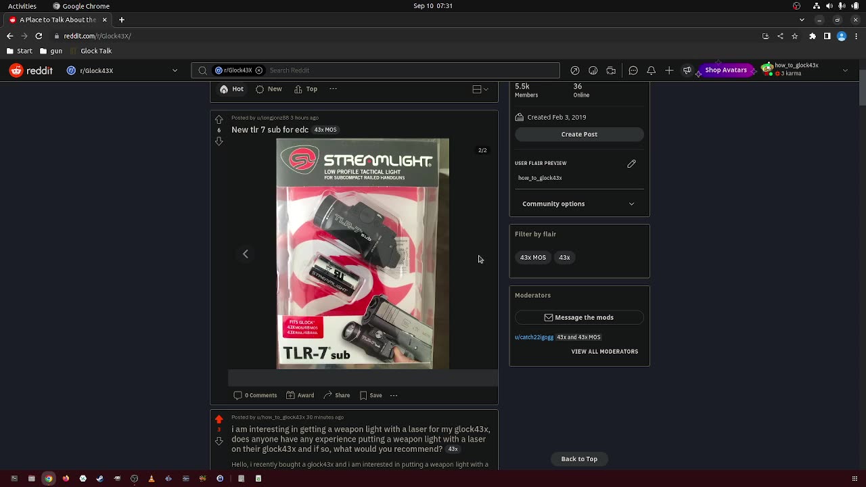This screenshot has height=487, width=866.
Task: Click Back to Top button
Action: [579, 459]
